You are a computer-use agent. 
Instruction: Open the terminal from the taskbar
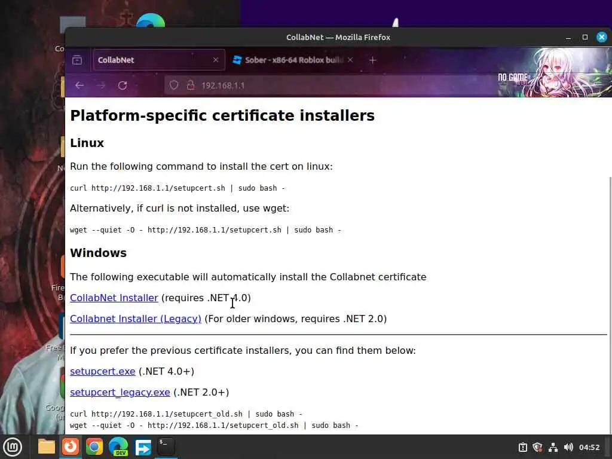click(x=166, y=446)
